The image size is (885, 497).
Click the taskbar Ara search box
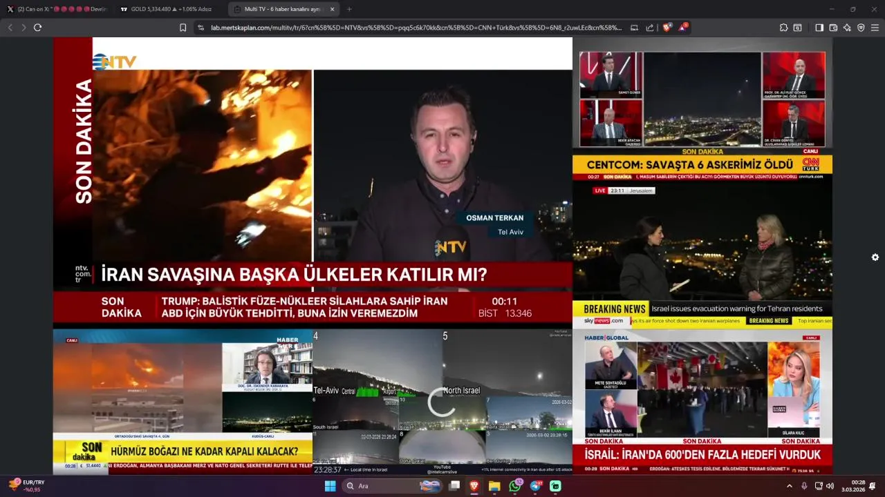point(392,486)
